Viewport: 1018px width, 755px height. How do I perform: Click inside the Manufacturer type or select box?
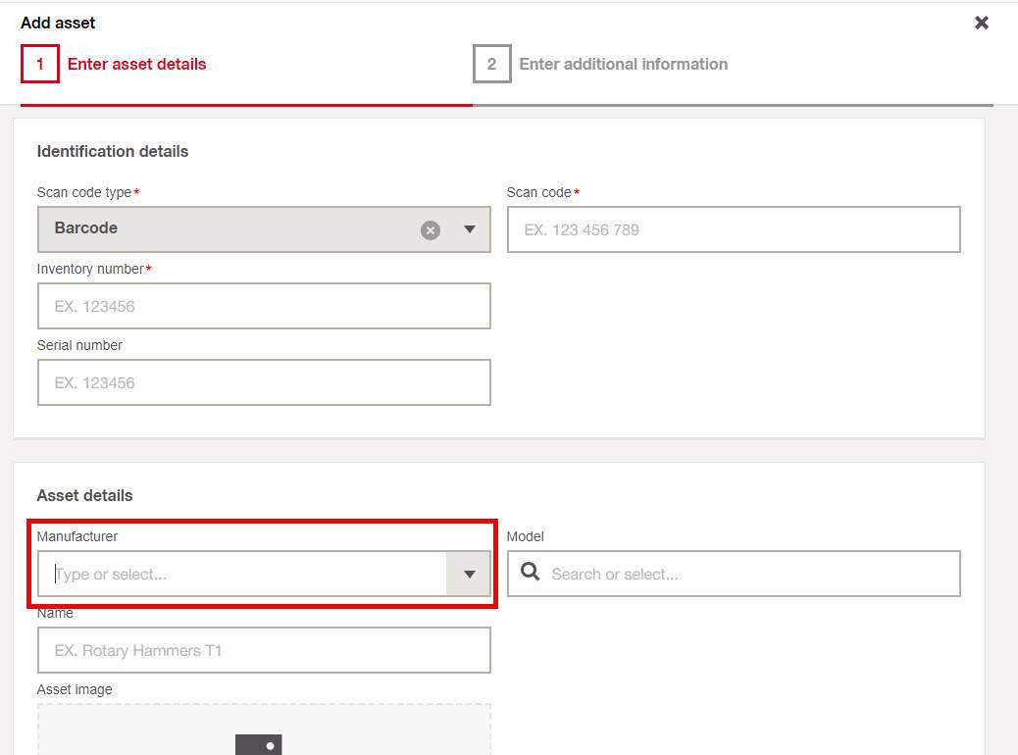(245, 575)
